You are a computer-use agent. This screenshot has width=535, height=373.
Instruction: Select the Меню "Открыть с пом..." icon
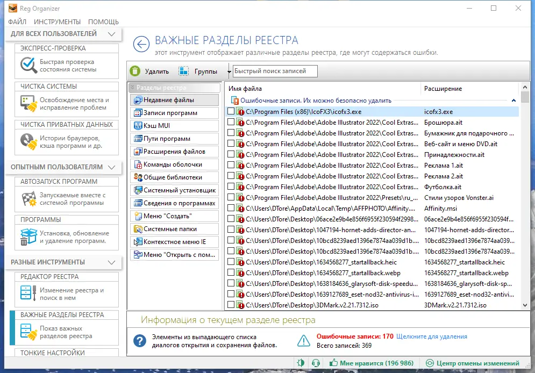[138, 255]
